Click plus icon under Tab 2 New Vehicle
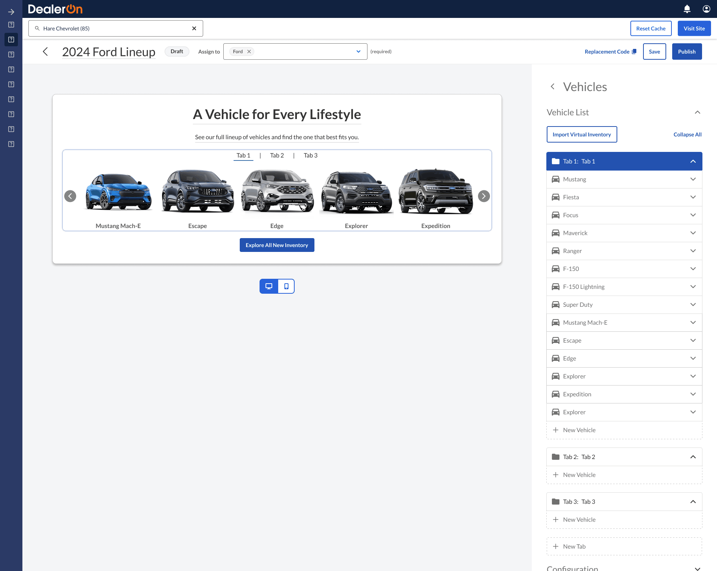 tap(556, 475)
